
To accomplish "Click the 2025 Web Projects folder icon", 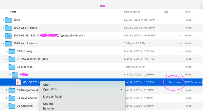I will point(9,43).
